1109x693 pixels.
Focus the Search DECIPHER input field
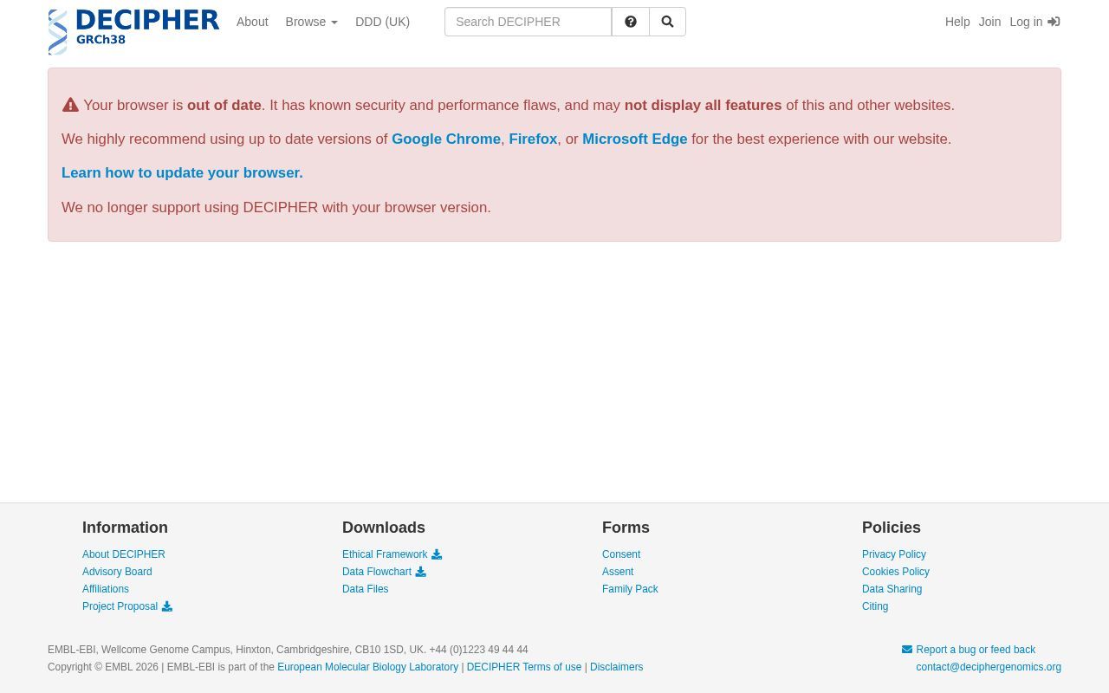(x=528, y=22)
